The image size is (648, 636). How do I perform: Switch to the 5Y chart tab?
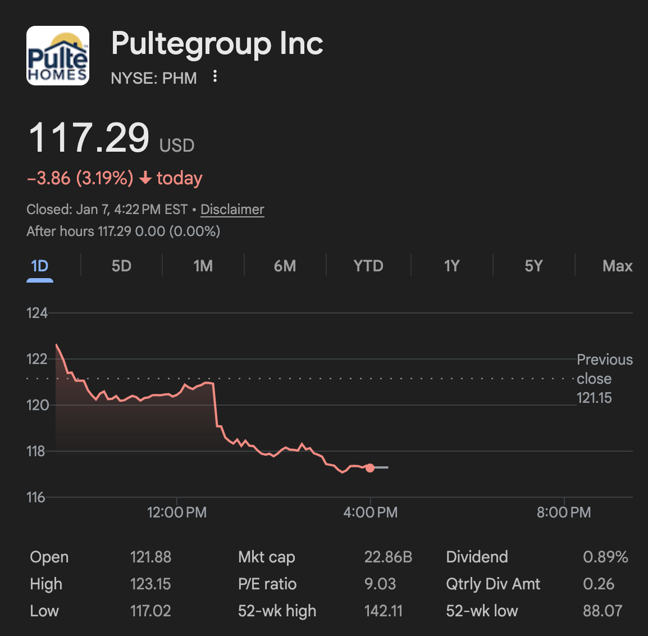tap(533, 266)
